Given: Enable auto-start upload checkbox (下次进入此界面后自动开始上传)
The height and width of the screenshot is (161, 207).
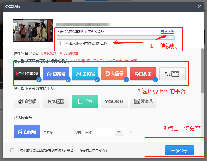Looking at the screenshot, I should click(x=59, y=43).
